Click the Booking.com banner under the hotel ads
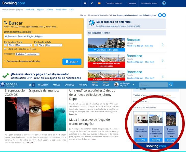This screenshot has height=152, width=186. coord(156,146)
